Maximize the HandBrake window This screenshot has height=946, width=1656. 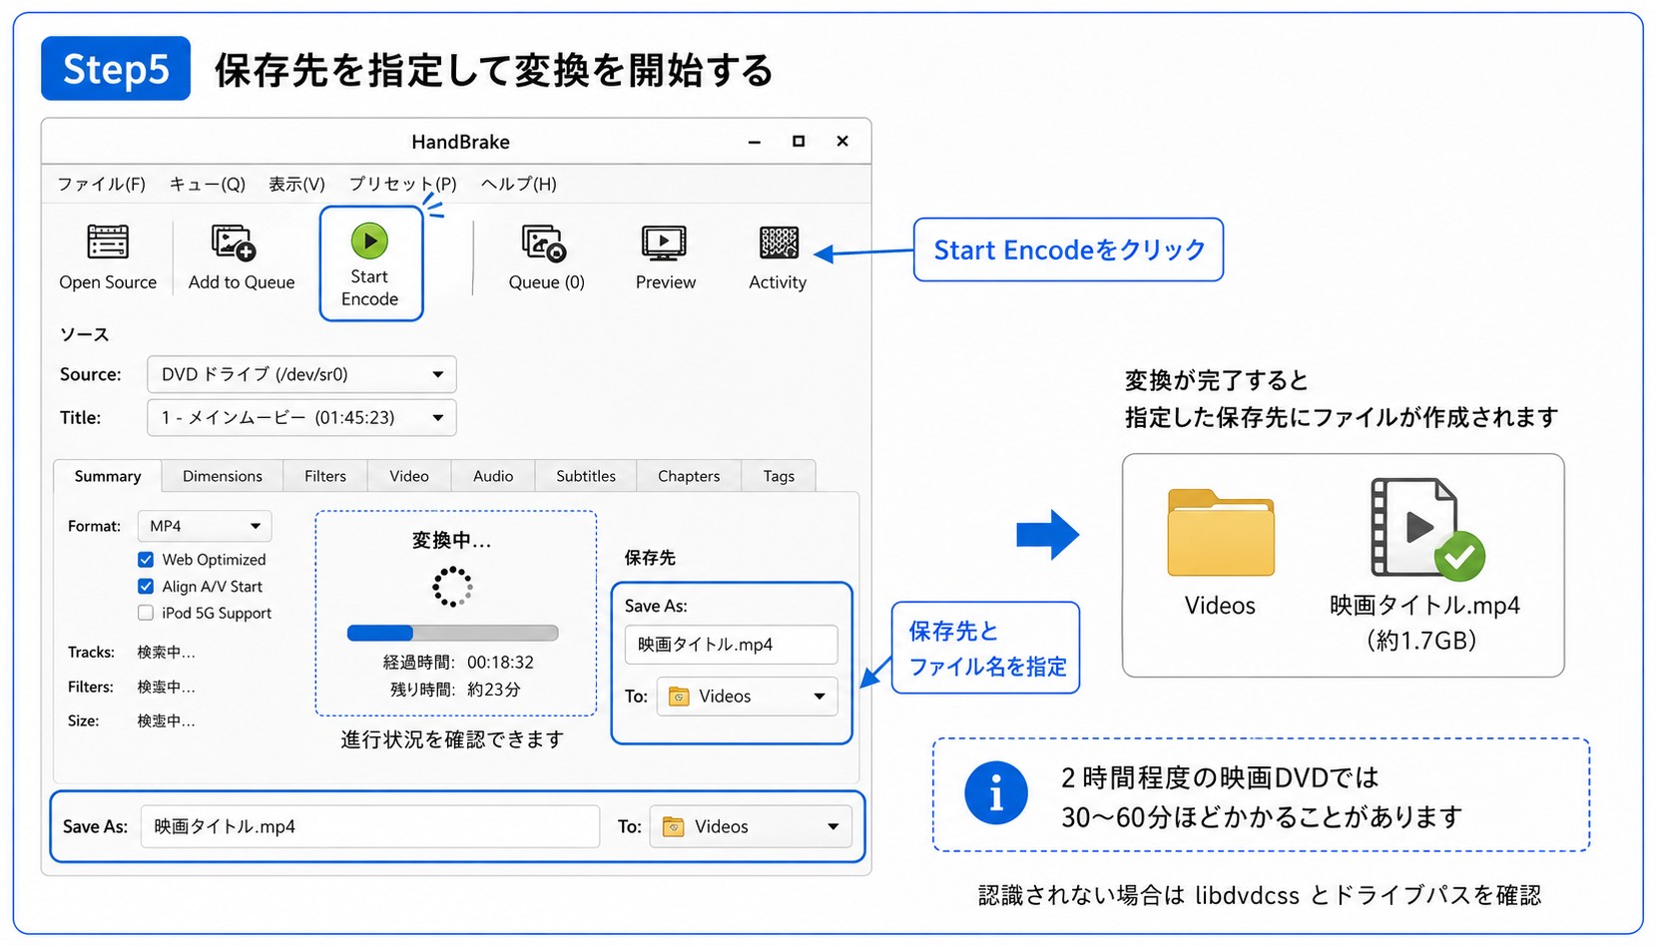coord(799,142)
